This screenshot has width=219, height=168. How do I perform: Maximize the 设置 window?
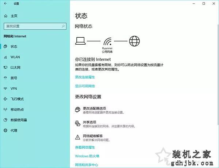click(x=204, y=4)
